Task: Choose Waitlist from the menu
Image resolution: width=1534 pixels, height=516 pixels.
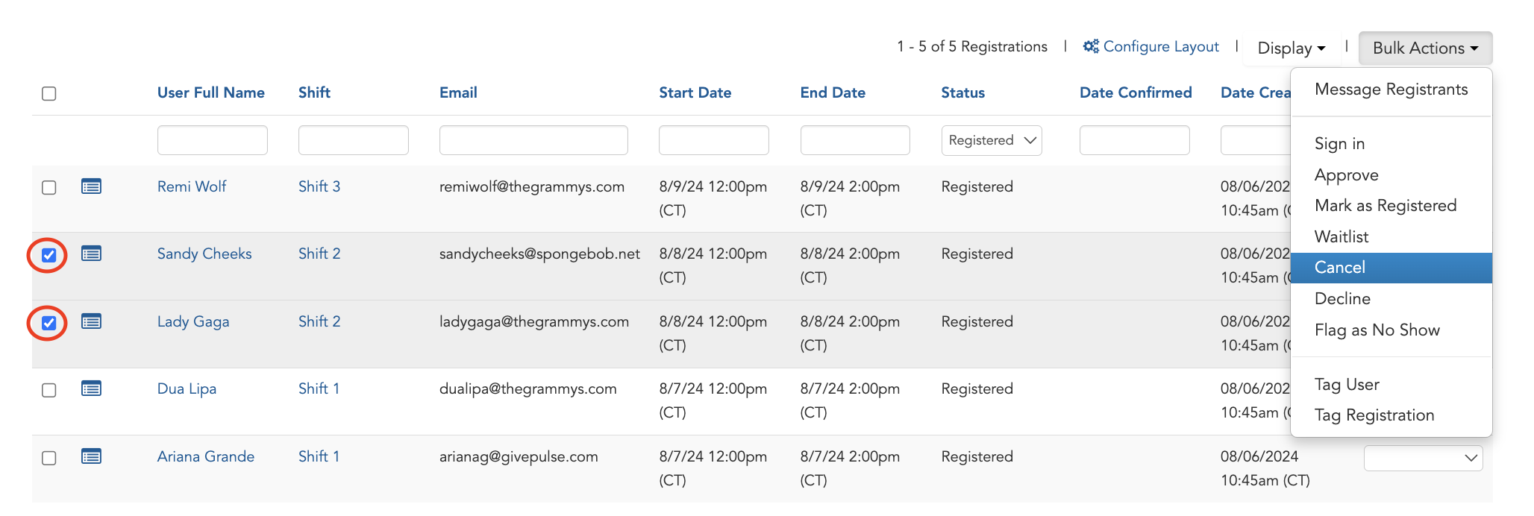Action: click(x=1391, y=236)
